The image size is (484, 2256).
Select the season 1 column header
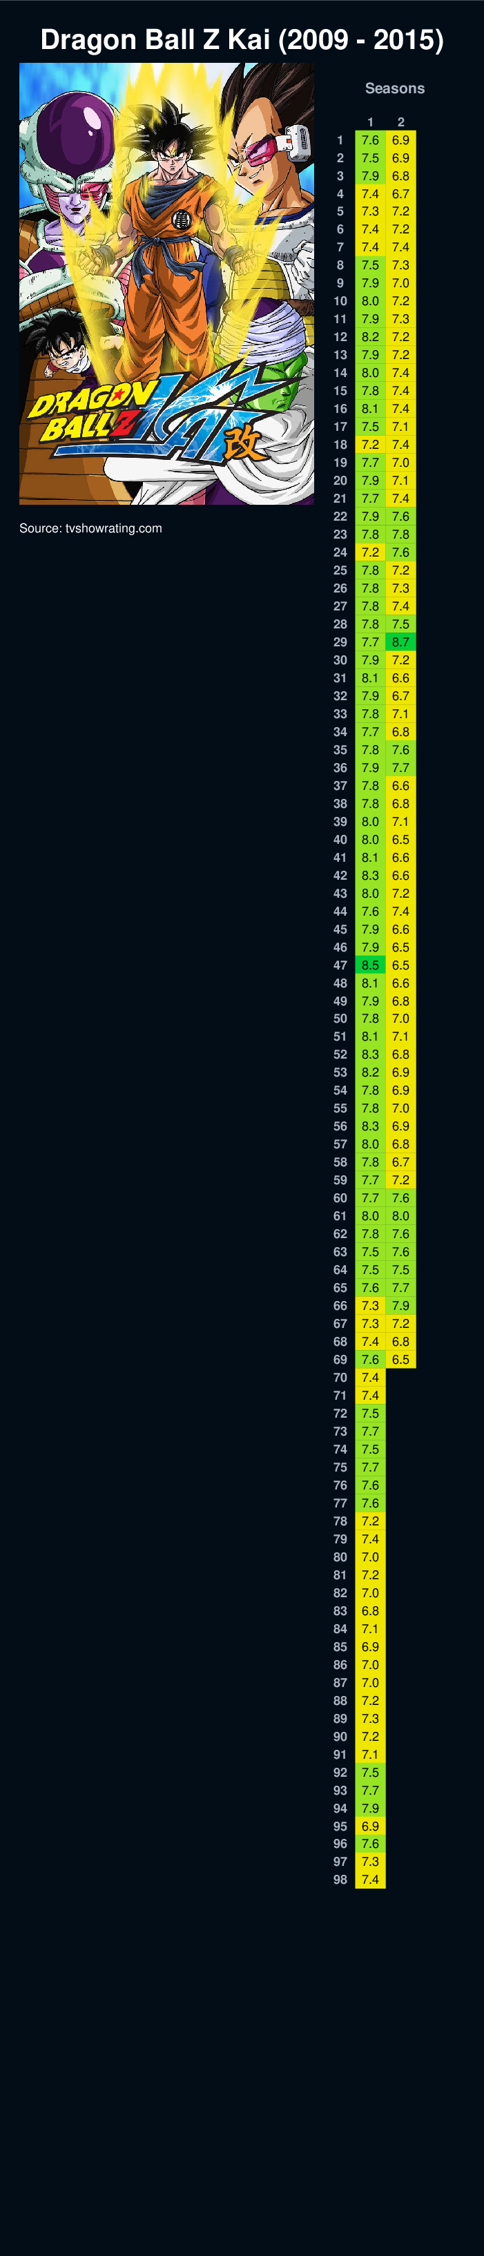point(370,123)
